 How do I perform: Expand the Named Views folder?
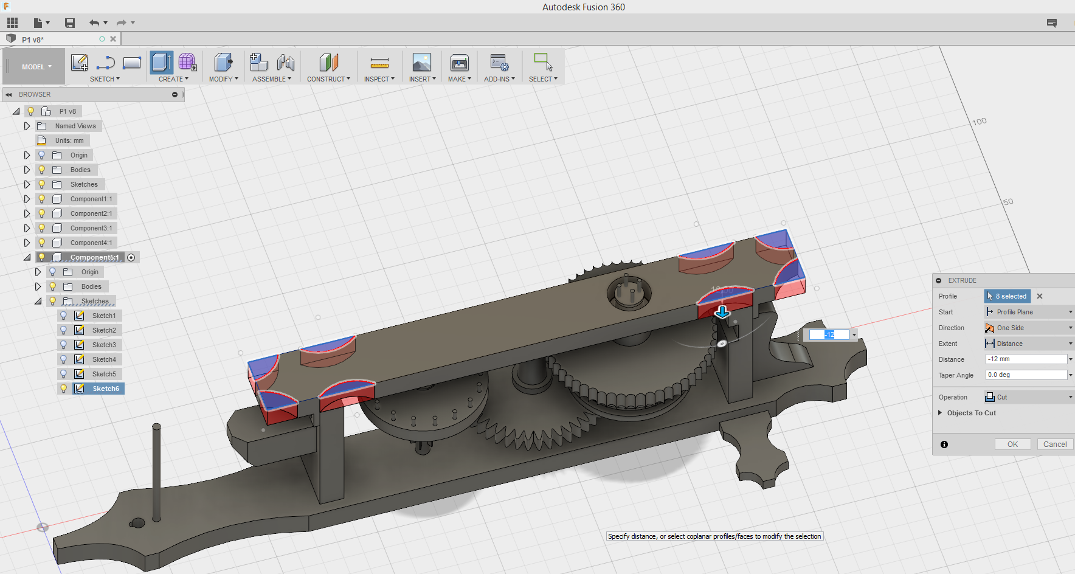27,126
